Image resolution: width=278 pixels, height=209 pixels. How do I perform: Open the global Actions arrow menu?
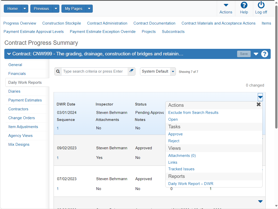(x=226, y=5)
